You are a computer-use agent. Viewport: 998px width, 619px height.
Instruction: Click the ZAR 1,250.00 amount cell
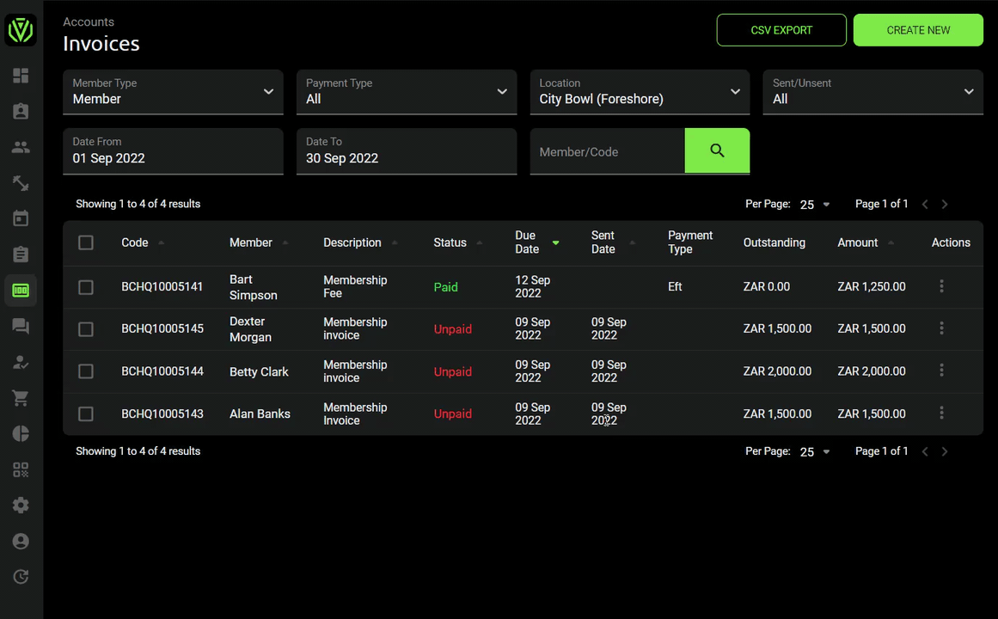click(x=872, y=286)
